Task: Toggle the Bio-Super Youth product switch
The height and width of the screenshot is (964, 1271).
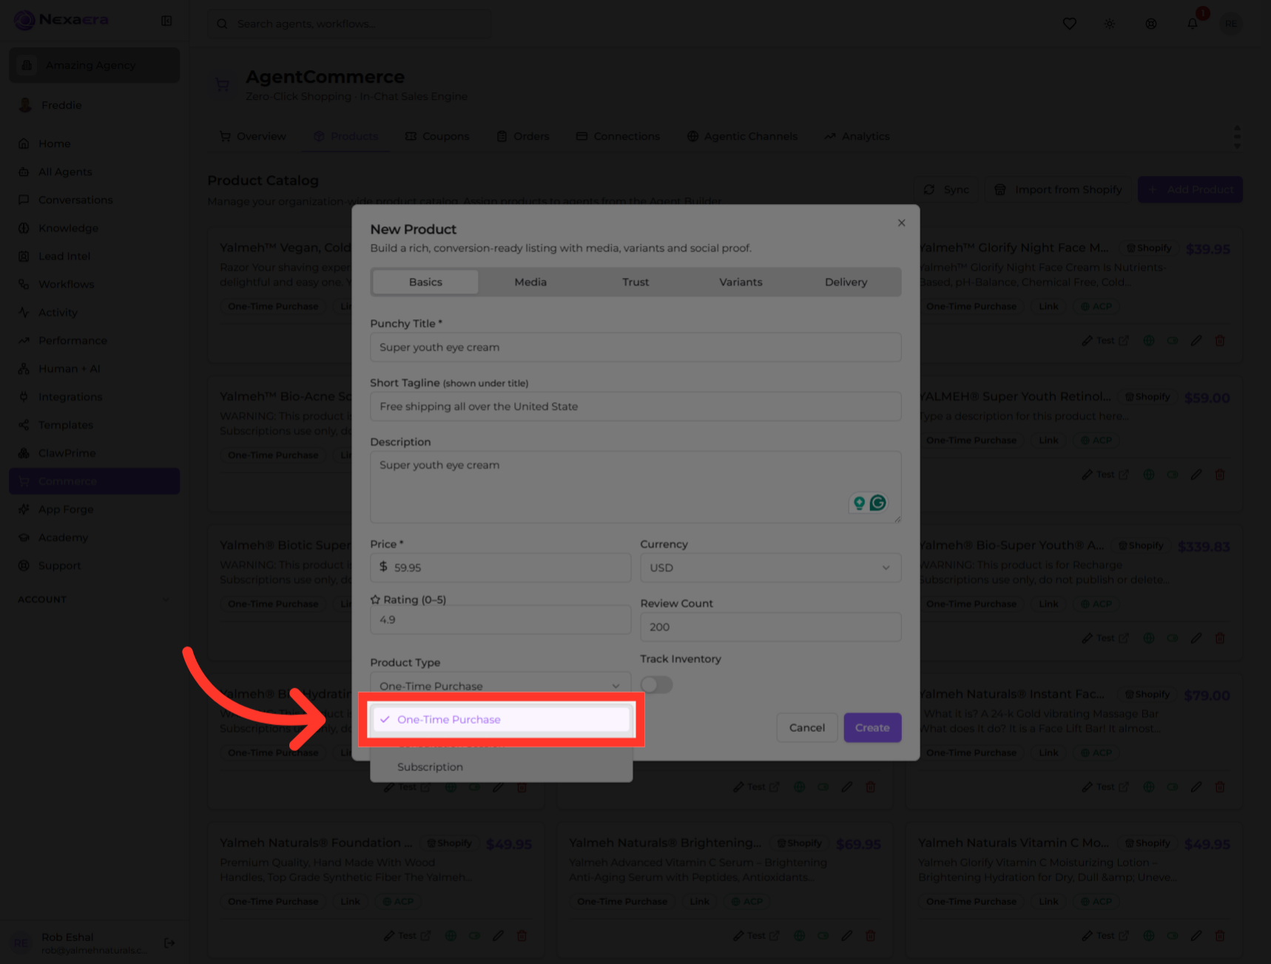Action: [x=1173, y=638]
